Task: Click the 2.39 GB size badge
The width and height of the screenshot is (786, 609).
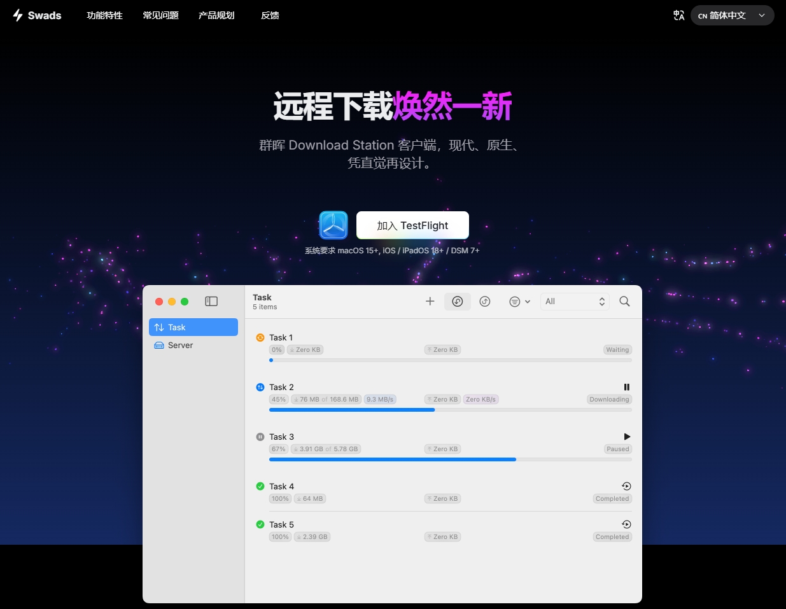Action: [312, 537]
